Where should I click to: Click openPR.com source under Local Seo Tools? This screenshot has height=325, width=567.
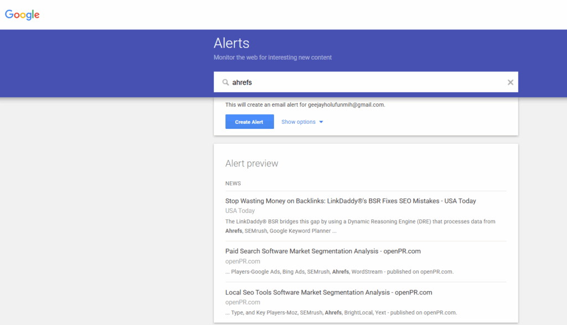click(243, 302)
